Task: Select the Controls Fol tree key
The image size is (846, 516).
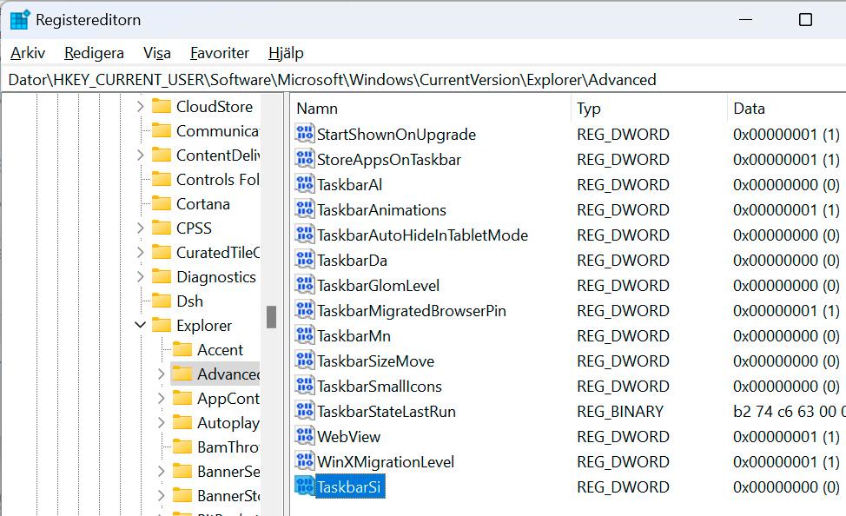Action: click(217, 179)
